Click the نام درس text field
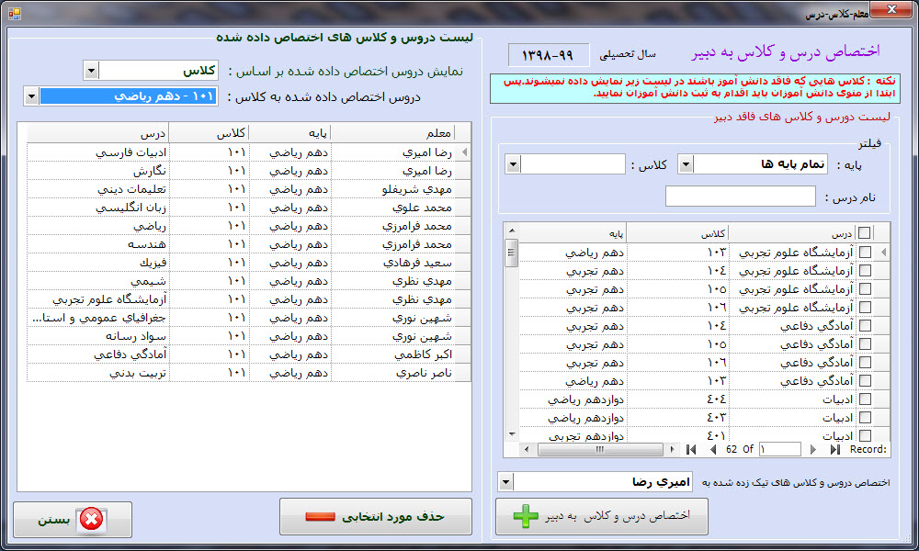Viewport: 919px width, 551px height. pyautogui.click(x=740, y=197)
